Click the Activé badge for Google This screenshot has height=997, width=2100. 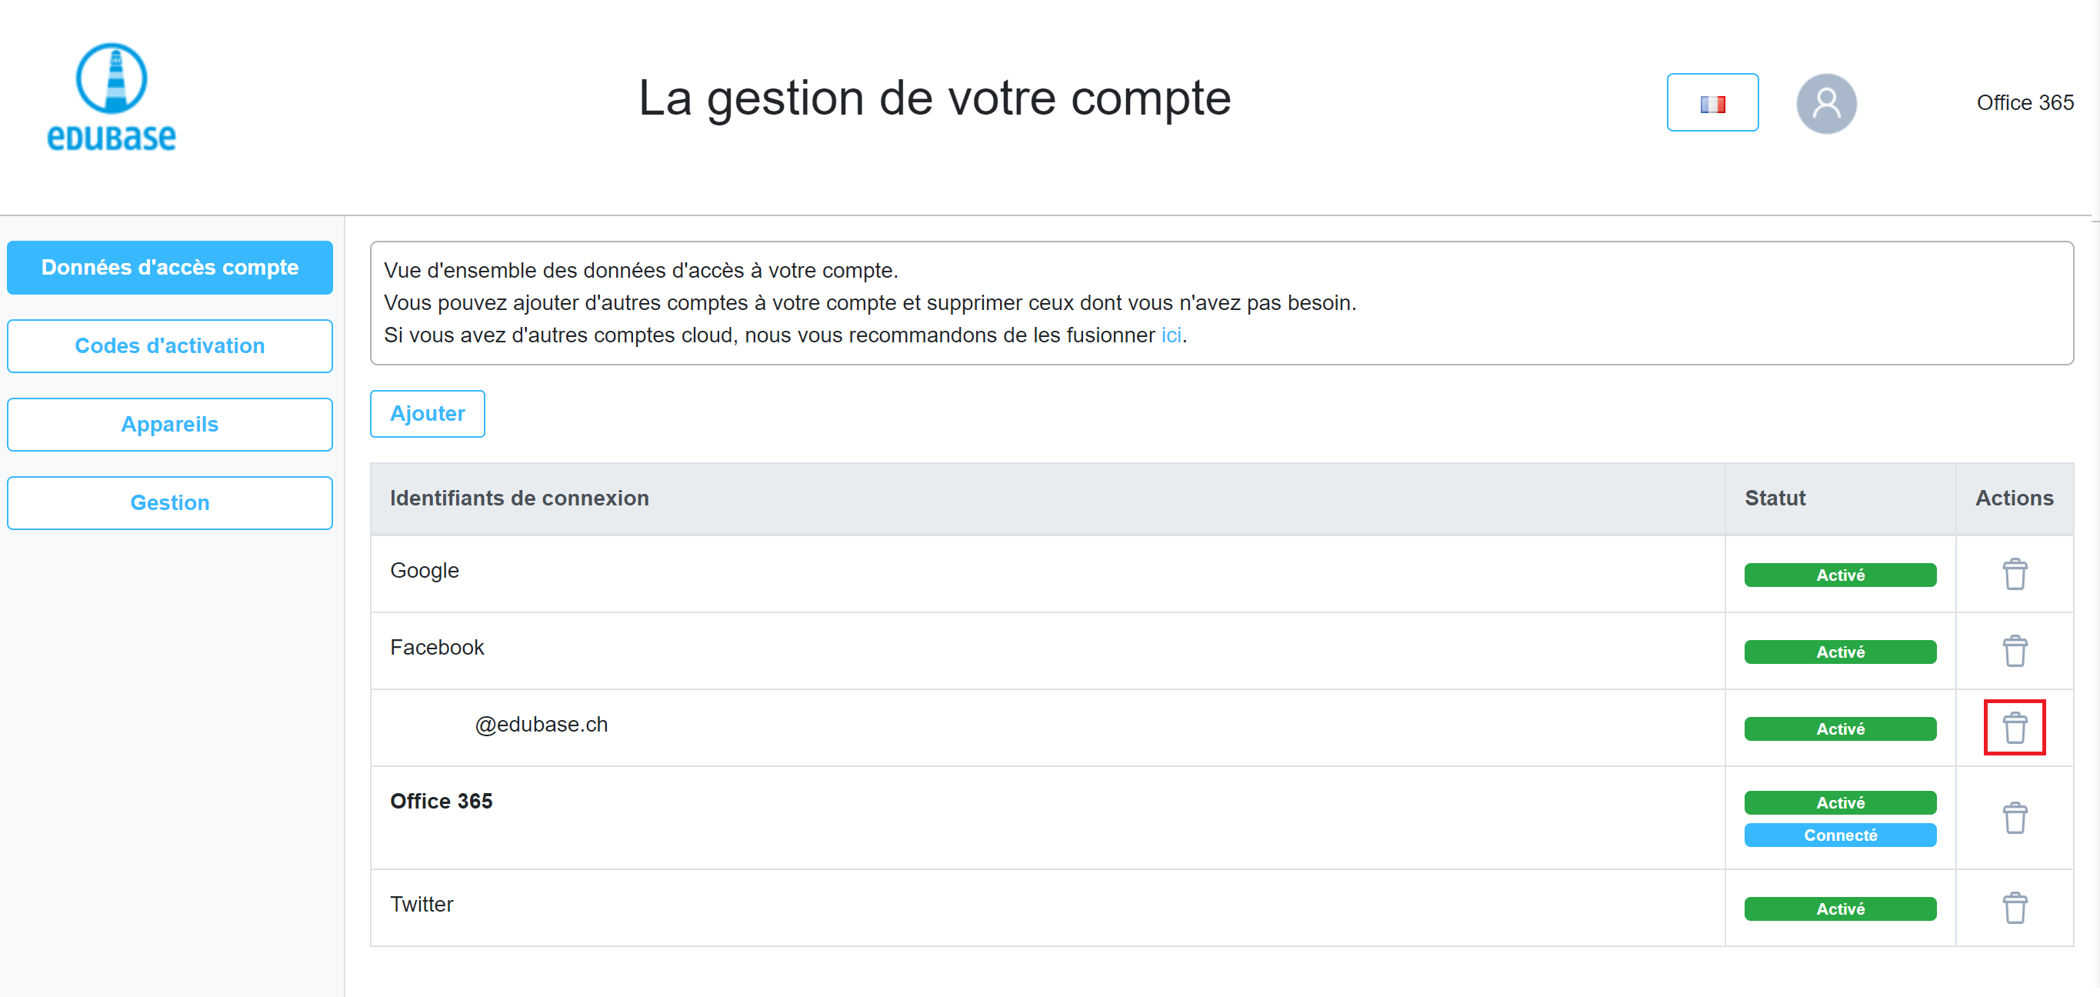click(1840, 575)
